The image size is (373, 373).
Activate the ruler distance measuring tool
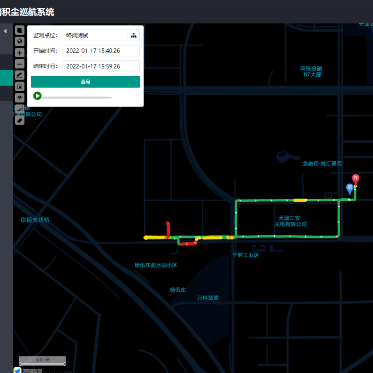coord(20,75)
